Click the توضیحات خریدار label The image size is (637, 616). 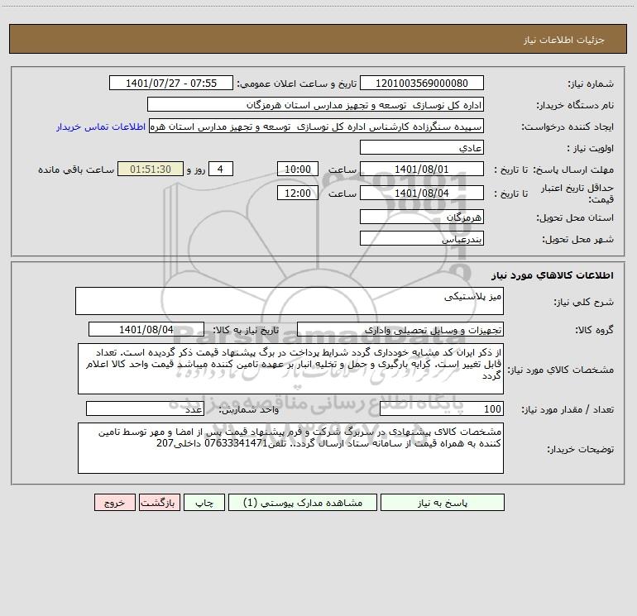pyautogui.click(x=581, y=449)
